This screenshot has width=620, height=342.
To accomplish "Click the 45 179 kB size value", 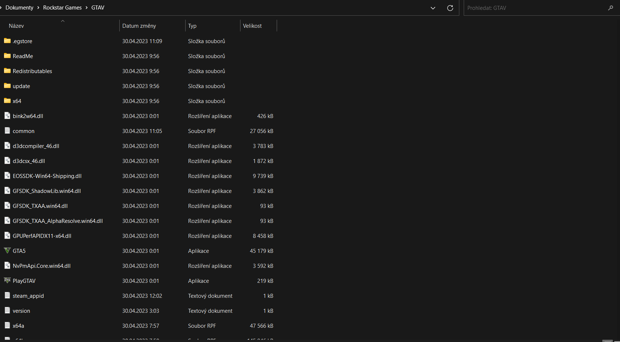I will [261, 251].
